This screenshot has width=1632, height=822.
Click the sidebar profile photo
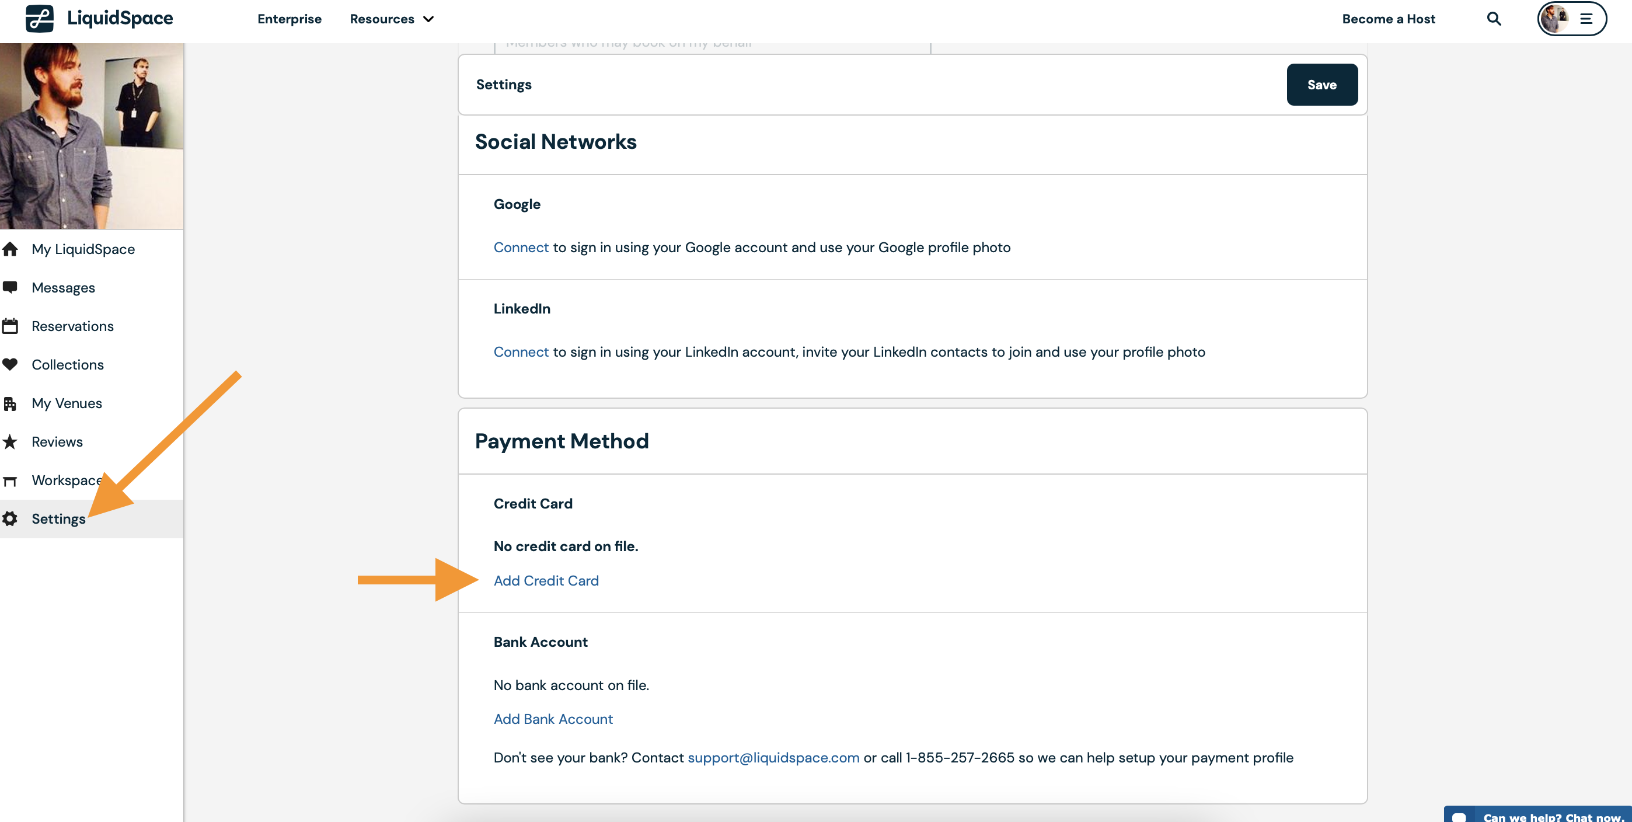click(x=92, y=136)
